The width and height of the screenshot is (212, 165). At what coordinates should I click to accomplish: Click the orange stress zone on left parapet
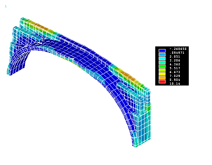click(42, 27)
